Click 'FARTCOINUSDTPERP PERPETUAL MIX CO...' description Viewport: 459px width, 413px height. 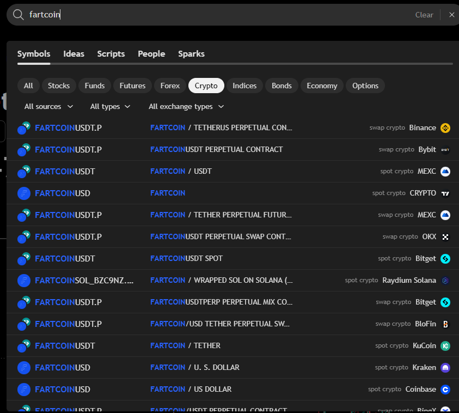[x=221, y=302]
